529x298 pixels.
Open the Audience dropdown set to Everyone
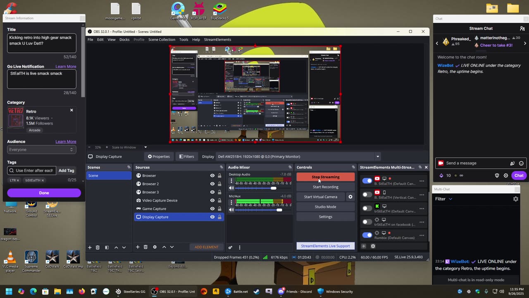pyautogui.click(x=41, y=150)
